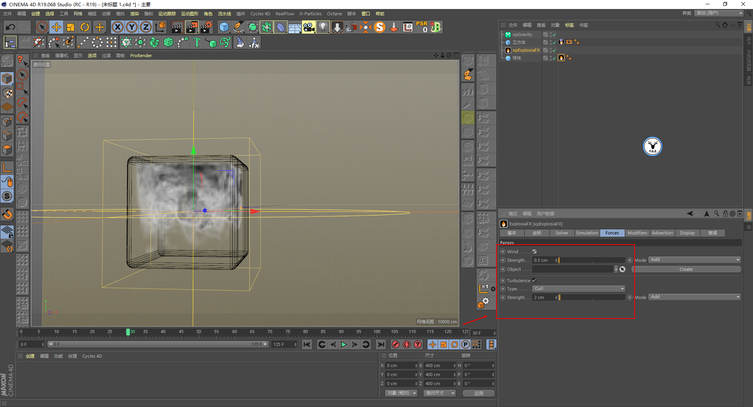Toggle the Wind checkbox
Image resolution: width=753 pixels, height=407 pixels.
(x=534, y=252)
